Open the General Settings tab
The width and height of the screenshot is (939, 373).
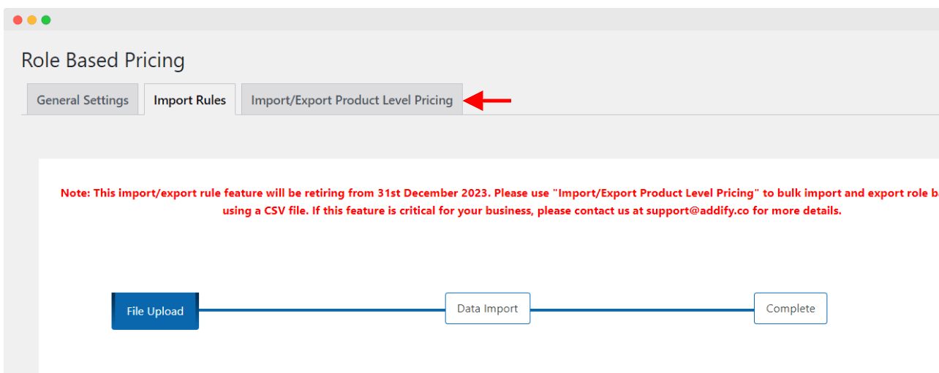pyautogui.click(x=83, y=100)
